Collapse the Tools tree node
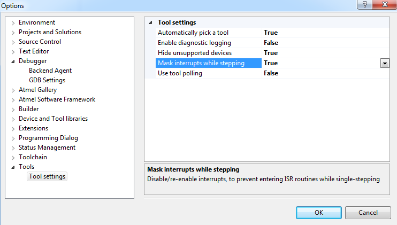Screen dimensions: 397x225 (x=13, y=167)
